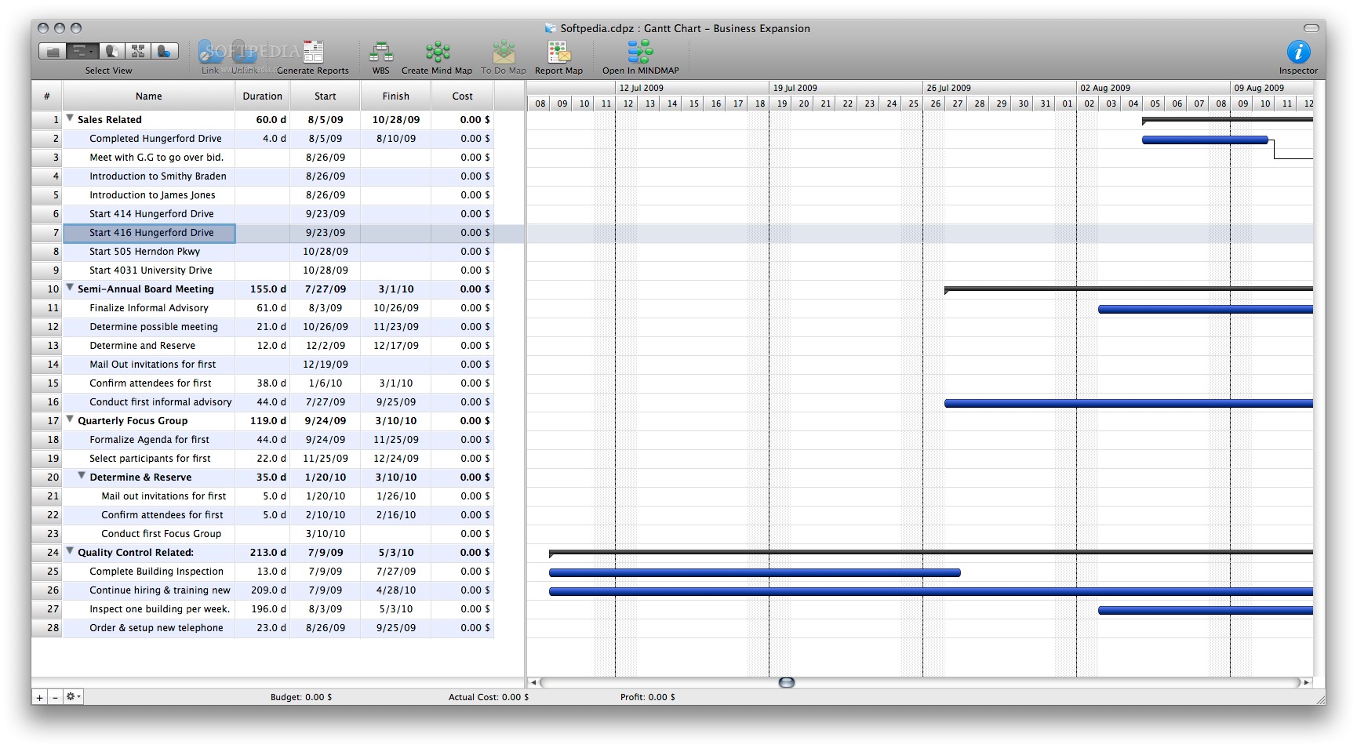
Task: Open the Inspector panel
Action: coord(1298,53)
